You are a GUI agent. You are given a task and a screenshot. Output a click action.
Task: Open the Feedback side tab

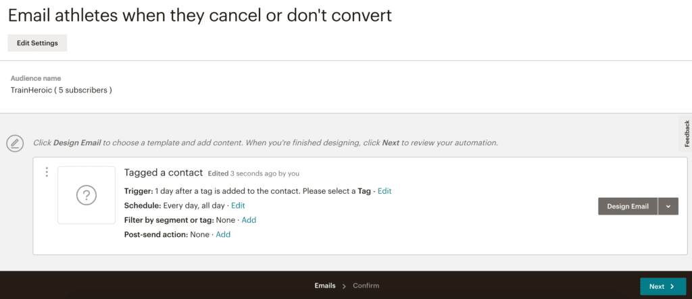(x=687, y=133)
